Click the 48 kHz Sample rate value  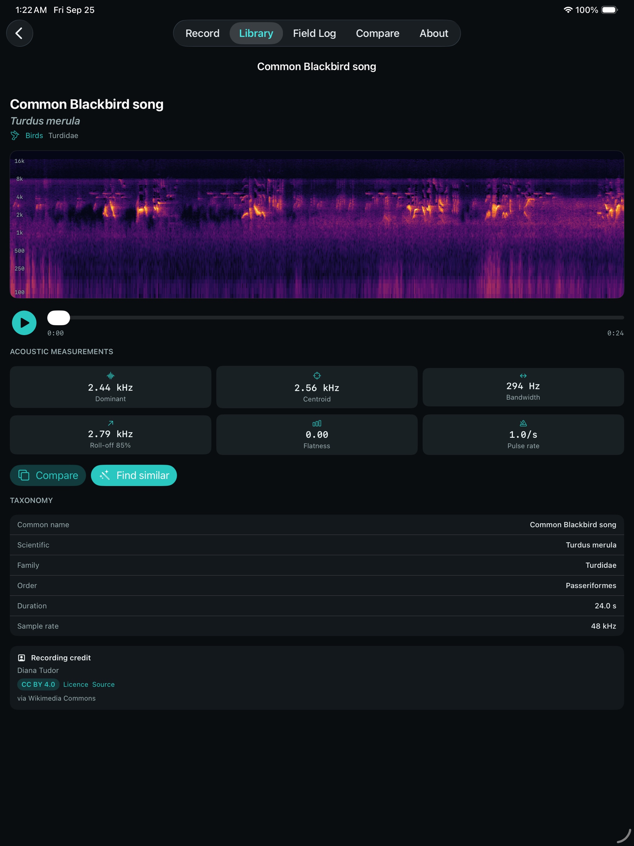603,626
